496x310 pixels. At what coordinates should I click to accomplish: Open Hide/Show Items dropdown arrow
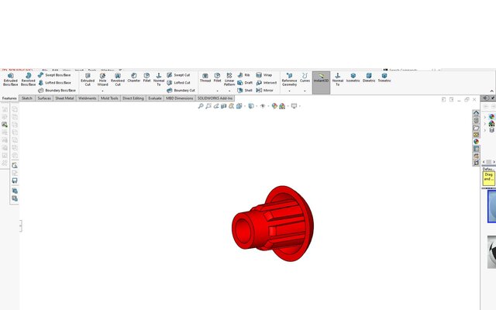click(268, 106)
